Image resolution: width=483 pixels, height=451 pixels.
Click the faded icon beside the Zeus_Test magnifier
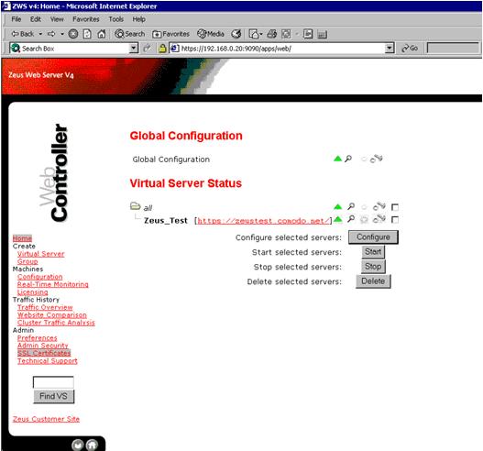(x=364, y=219)
